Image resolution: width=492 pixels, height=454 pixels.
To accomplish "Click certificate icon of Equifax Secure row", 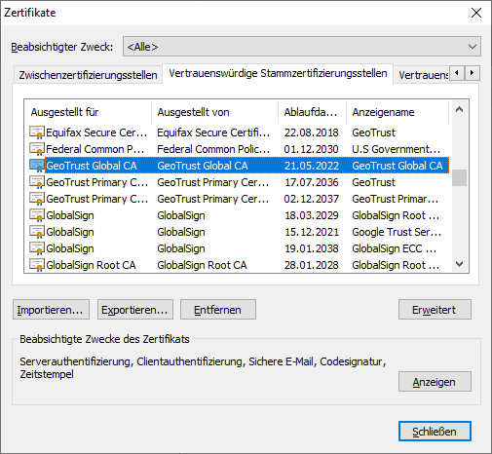I will point(37,132).
